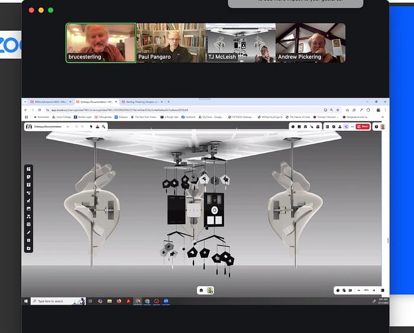Click the headphones icon in facilitation toolbar
The height and width of the screenshot is (333, 414).
306,127
